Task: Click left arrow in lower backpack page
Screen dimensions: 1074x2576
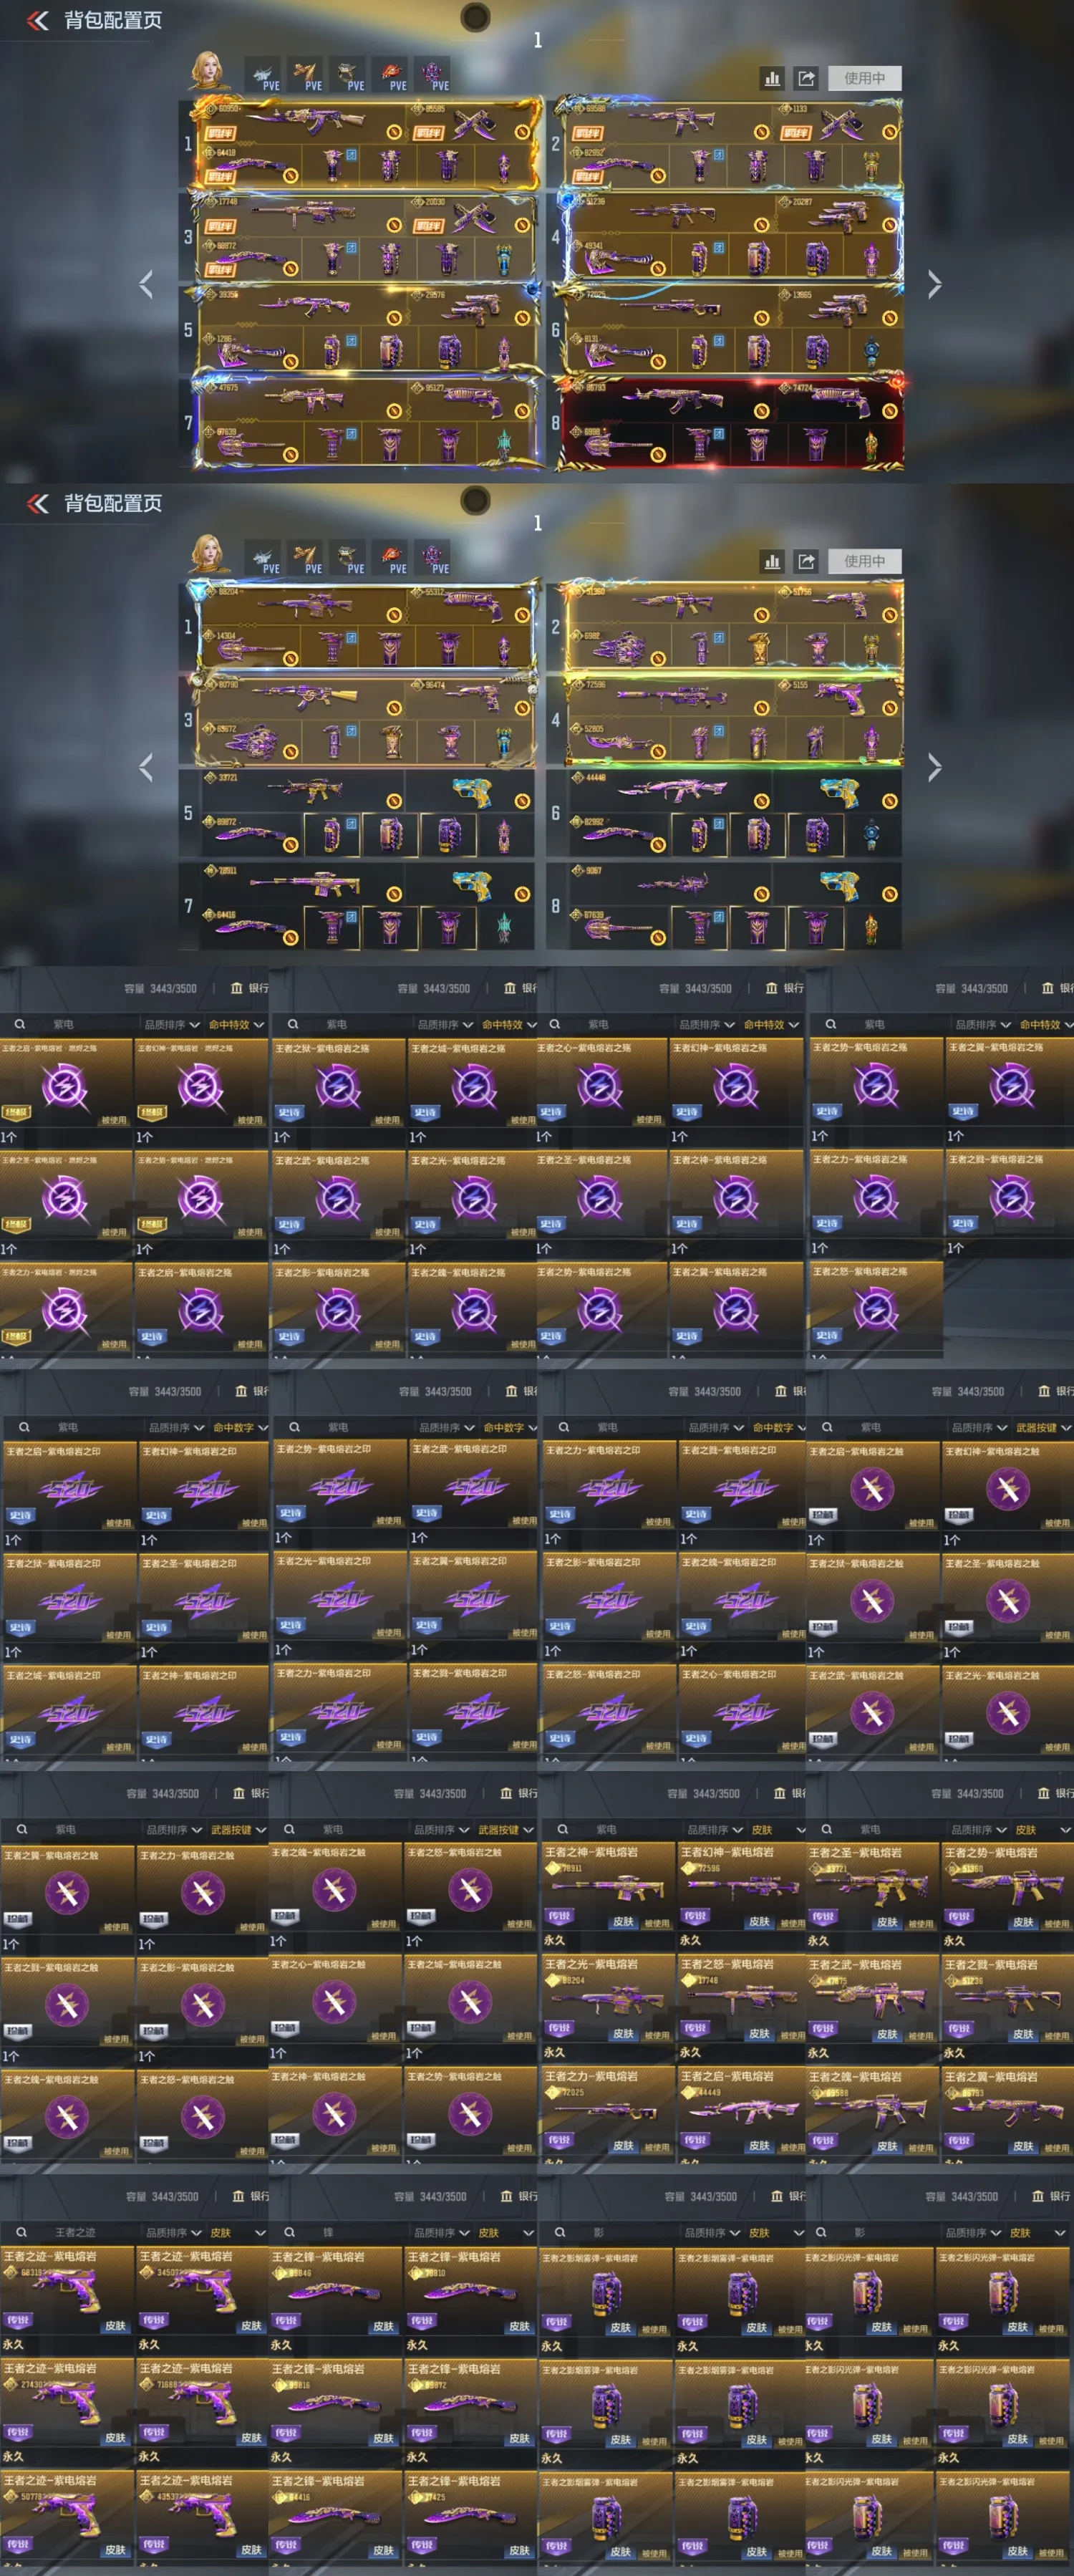Action: [146, 768]
